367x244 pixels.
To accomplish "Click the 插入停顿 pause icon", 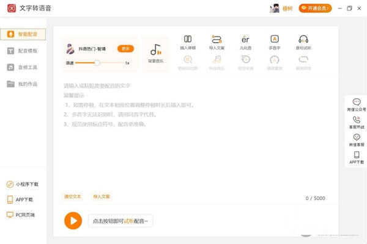I will [x=188, y=39].
